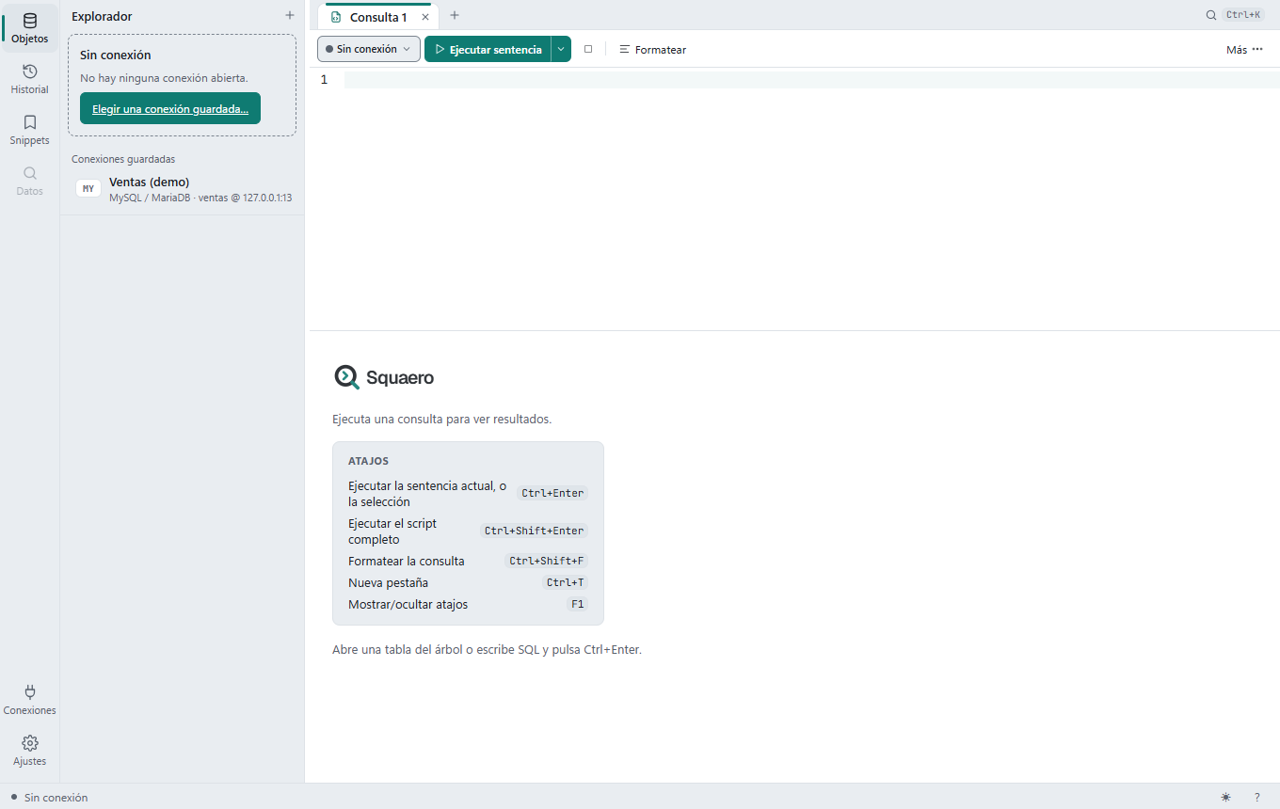Click Elegir una conexión guardada
The height and width of the screenshot is (809, 1280).
point(170,108)
